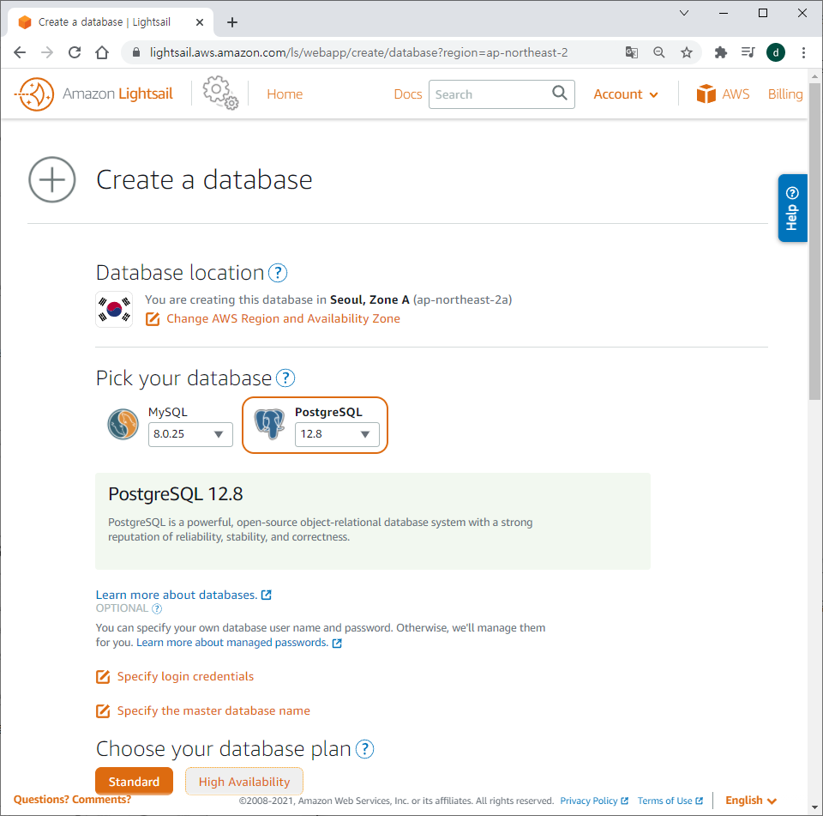823x816 pixels.
Task: Click the PostgreSQL elephant logo
Action: (269, 424)
